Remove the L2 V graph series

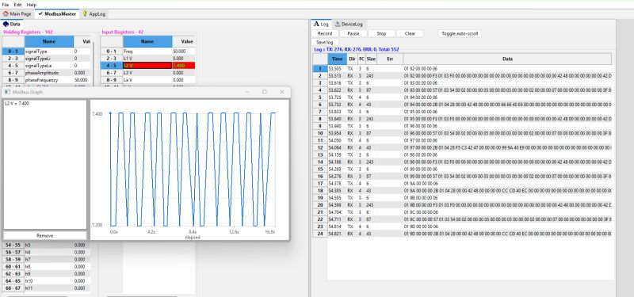45,235
